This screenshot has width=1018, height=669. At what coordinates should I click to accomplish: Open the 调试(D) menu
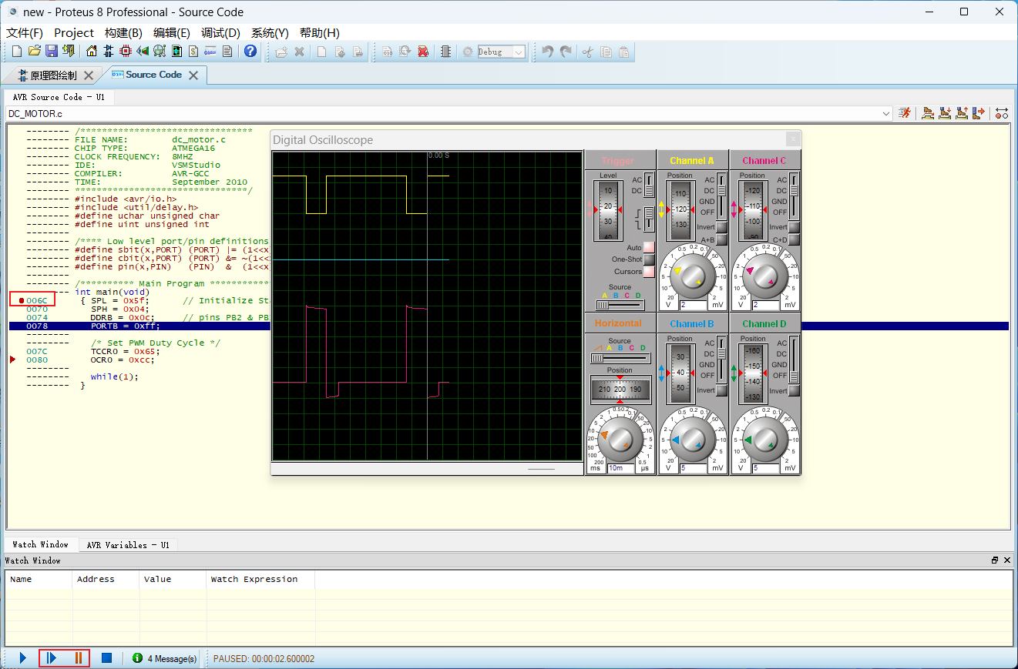coord(220,33)
